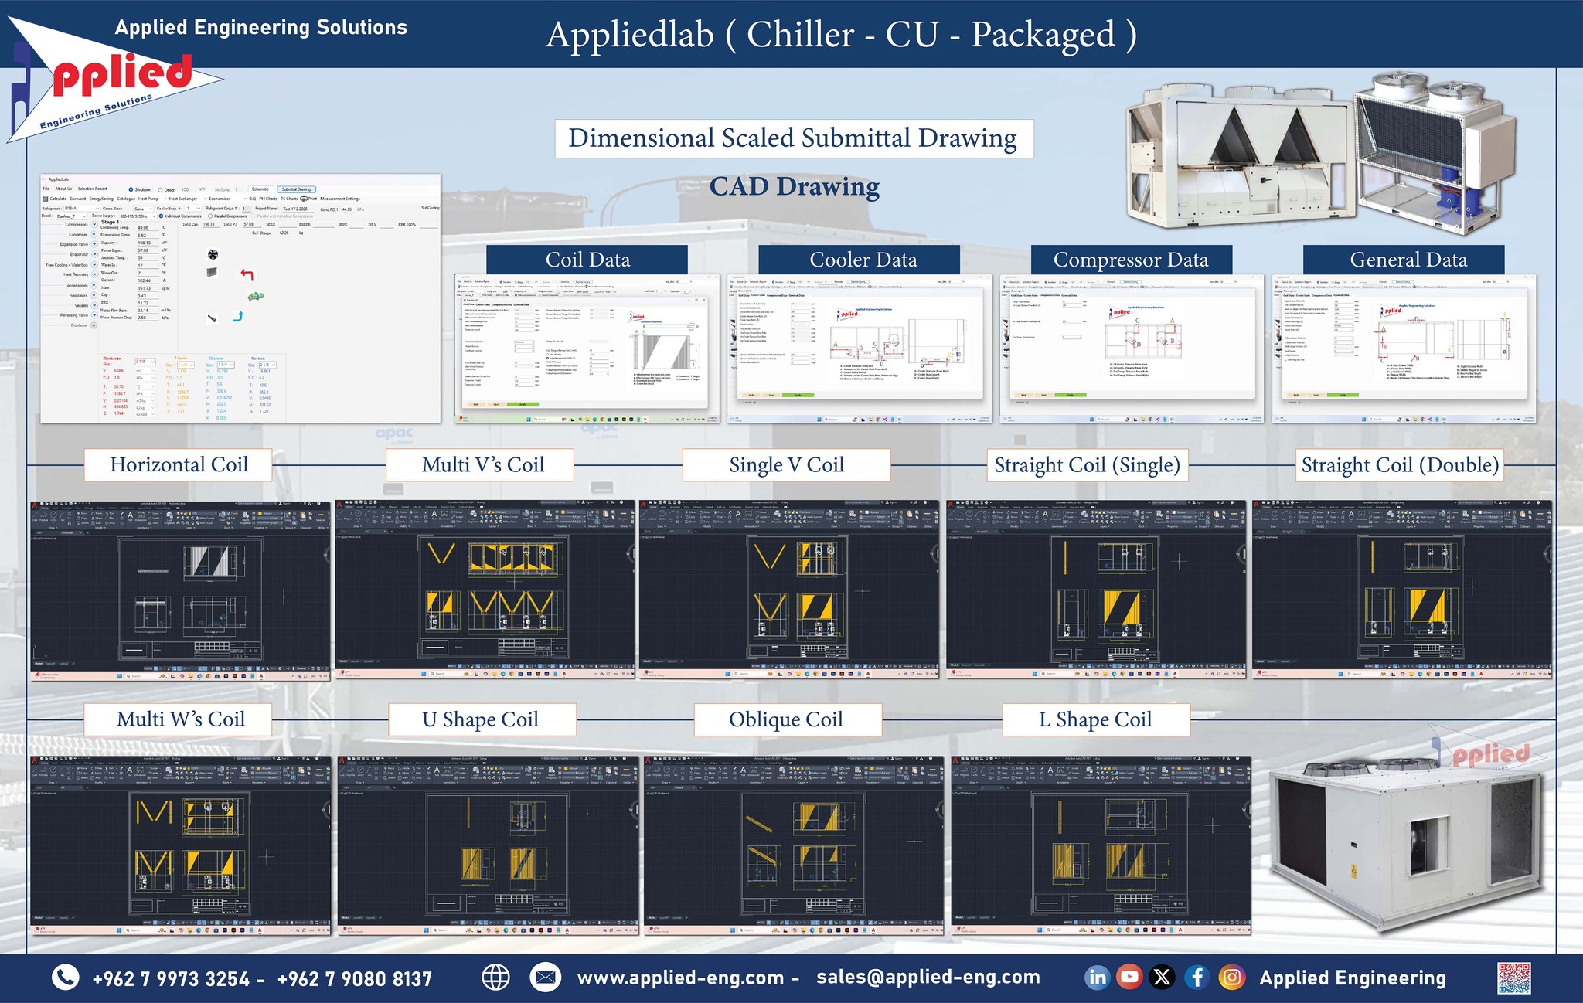Open the About Us menu
The height and width of the screenshot is (1003, 1583).
63,189
